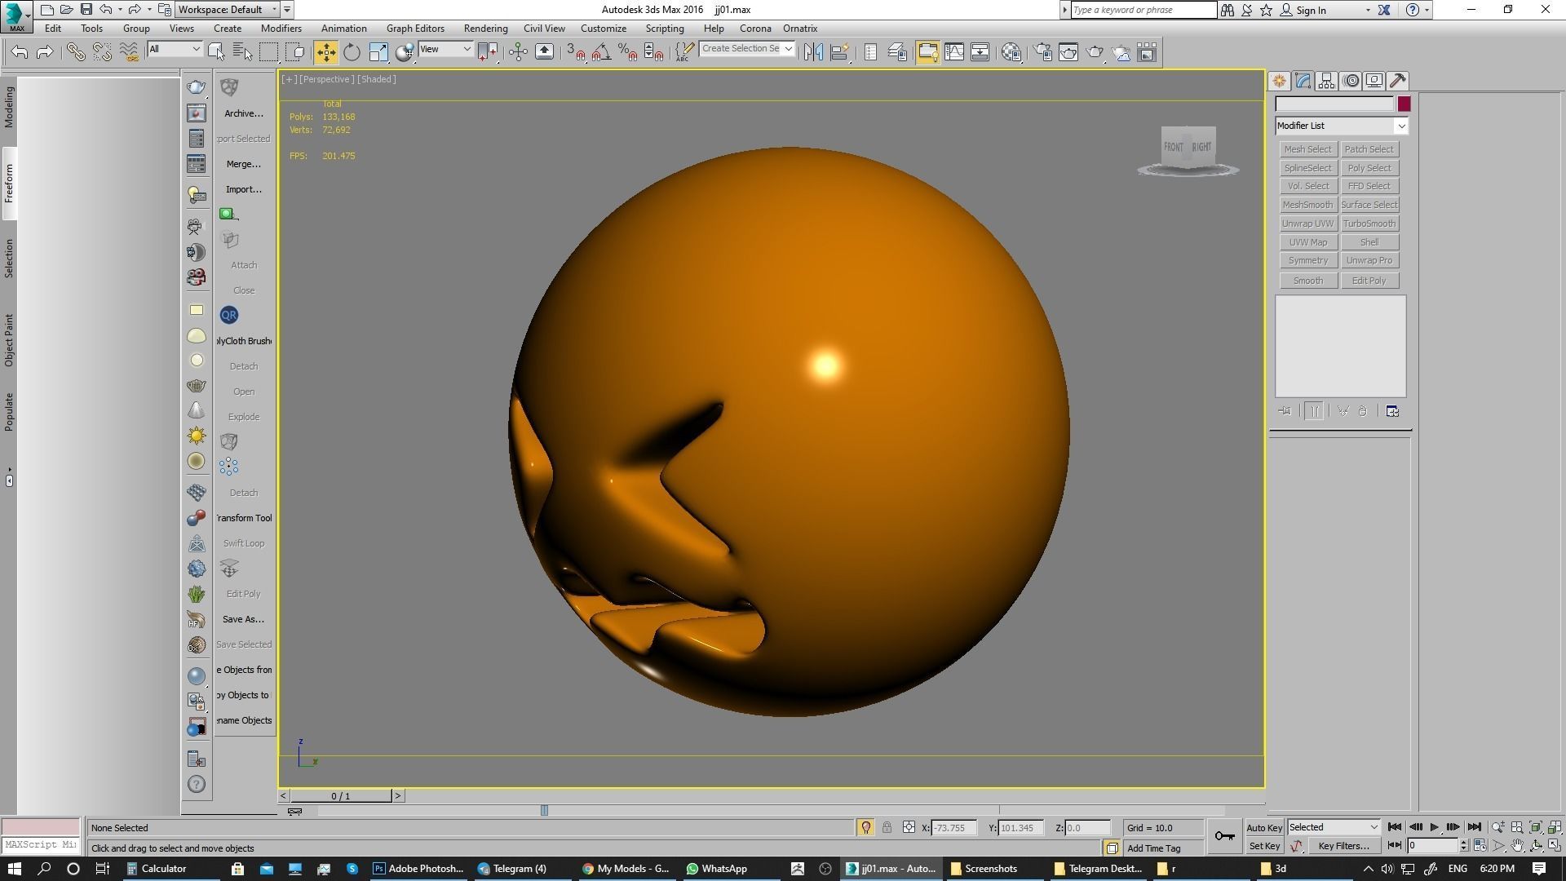Open the Motion panel tab
The image size is (1566, 881).
tap(1351, 81)
